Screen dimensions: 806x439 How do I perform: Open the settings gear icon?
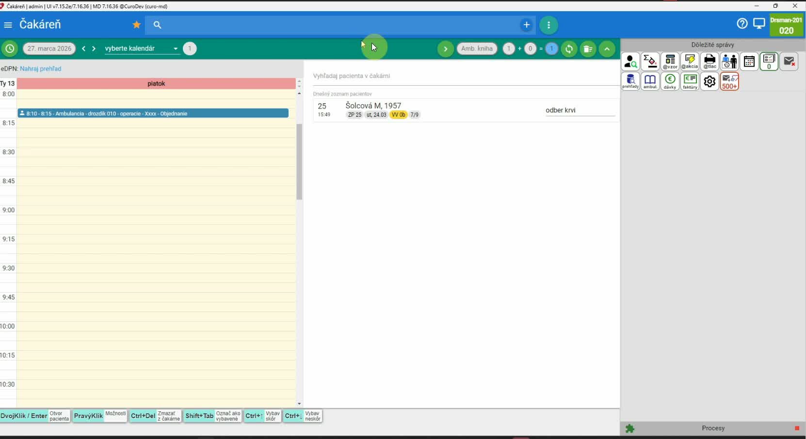click(709, 81)
